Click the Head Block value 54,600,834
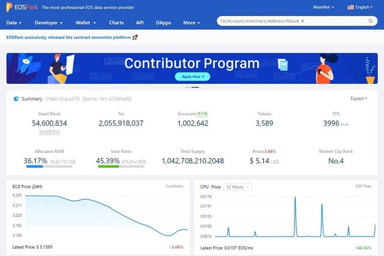 pos(49,123)
